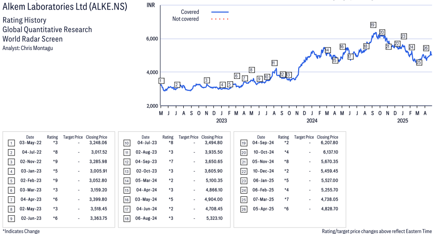Click rating *7 for 04-Sep-23
This screenshot has height=234, width=437.
pos(171,162)
